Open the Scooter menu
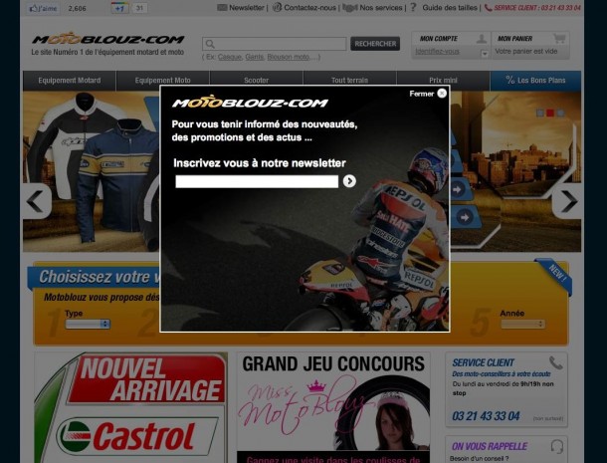Viewport: 607px width, 463px height. (x=257, y=81)
